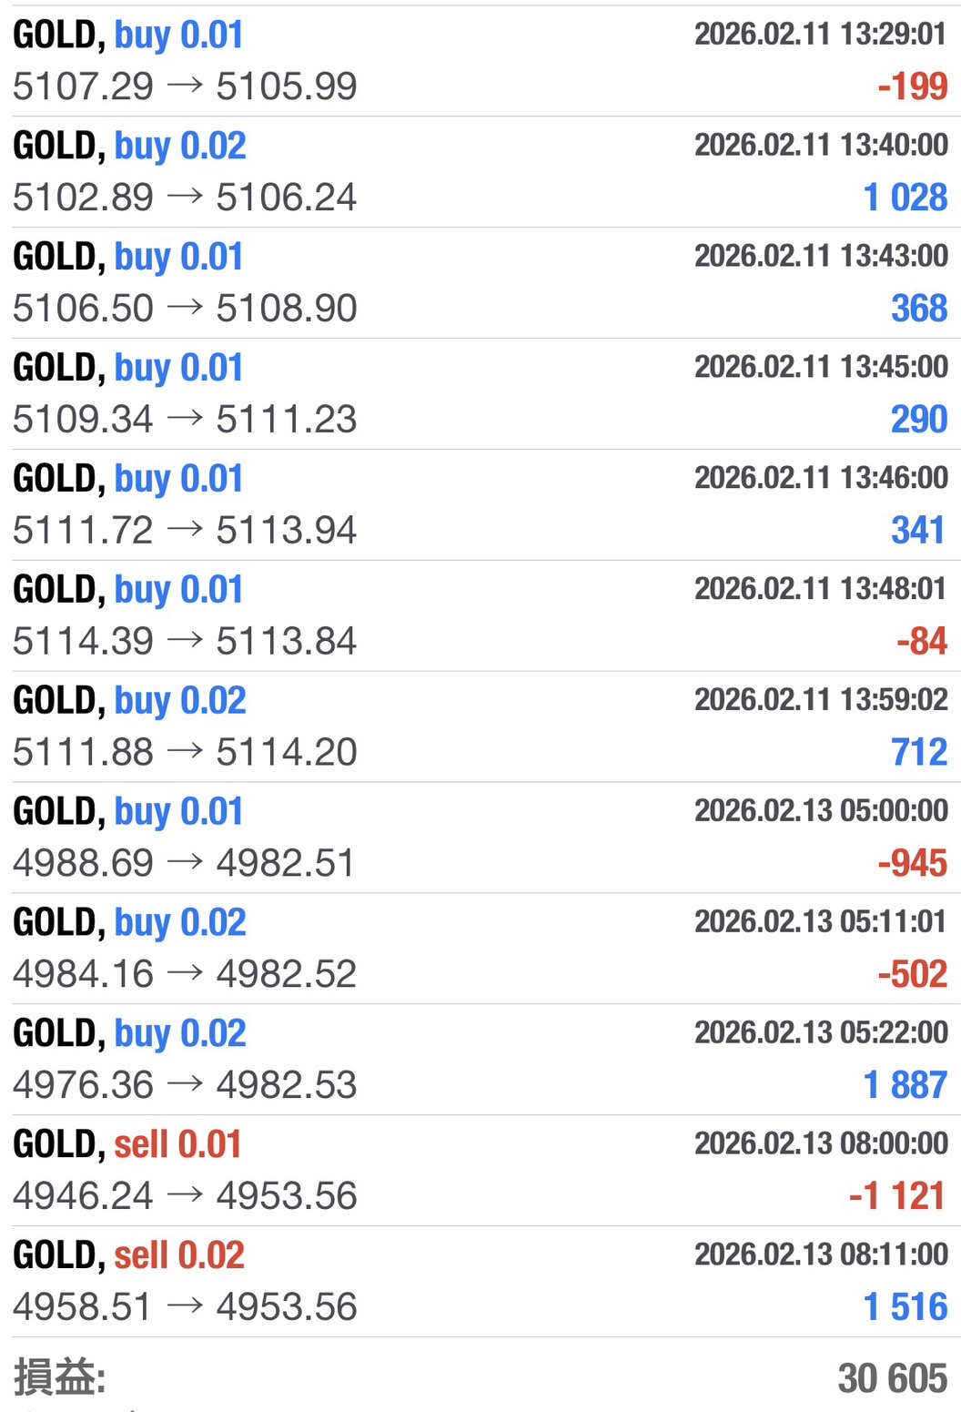Tap the 1 887 profit value
961x1412 pixels.
coord(905,1085)
